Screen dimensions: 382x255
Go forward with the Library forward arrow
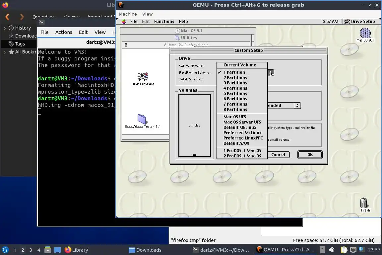click(x=22, y=17)
